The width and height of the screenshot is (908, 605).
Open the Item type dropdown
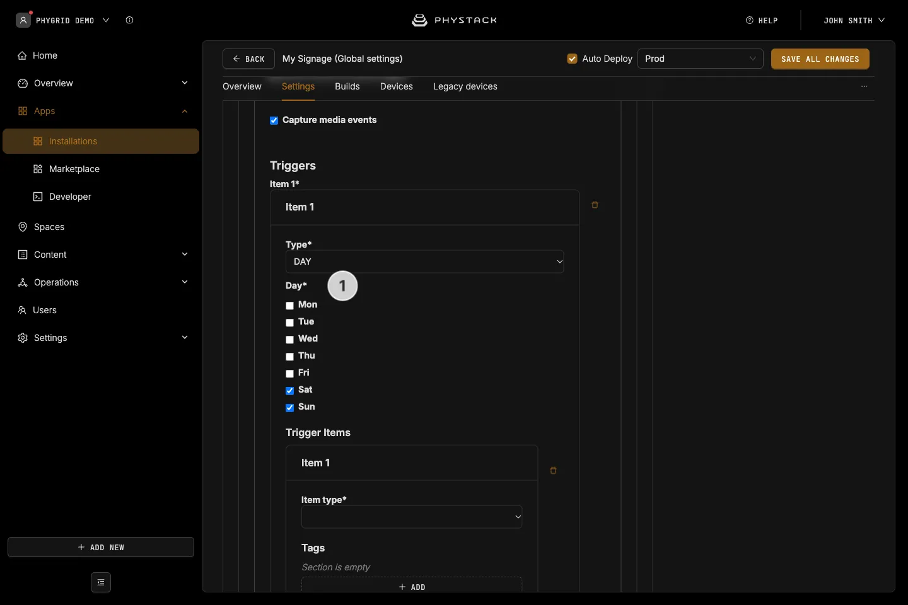(x=412, y=517)
